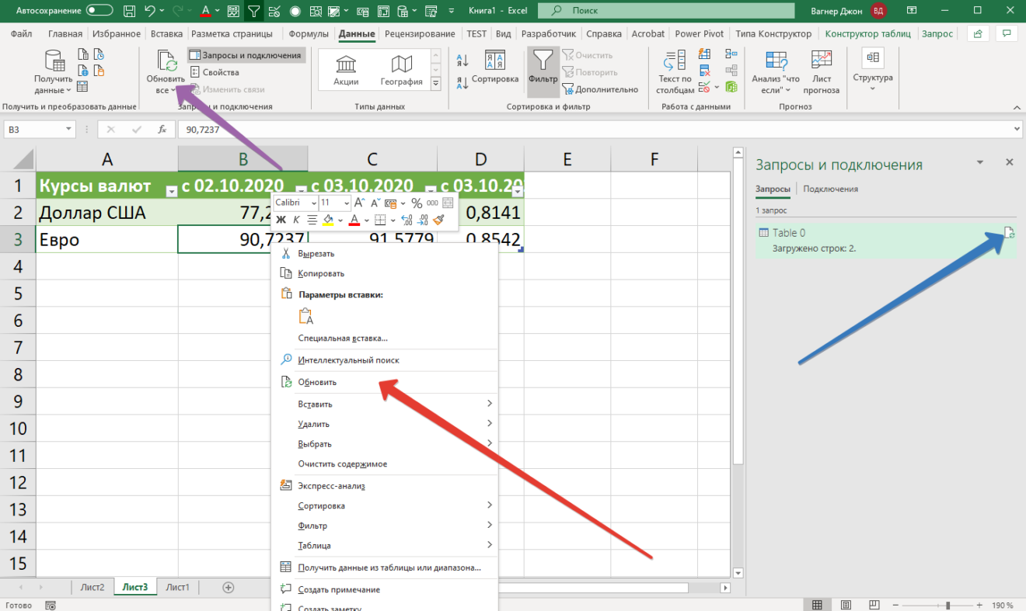Click the Cut (Вырезать) context menu item
Viewport: 1026px width, 611px height.
point(316,253)
